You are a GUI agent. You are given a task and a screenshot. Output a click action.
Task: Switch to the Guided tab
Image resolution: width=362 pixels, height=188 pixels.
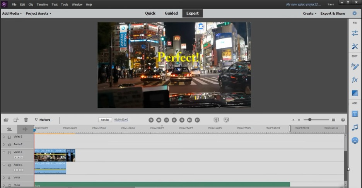coord(171,13)
